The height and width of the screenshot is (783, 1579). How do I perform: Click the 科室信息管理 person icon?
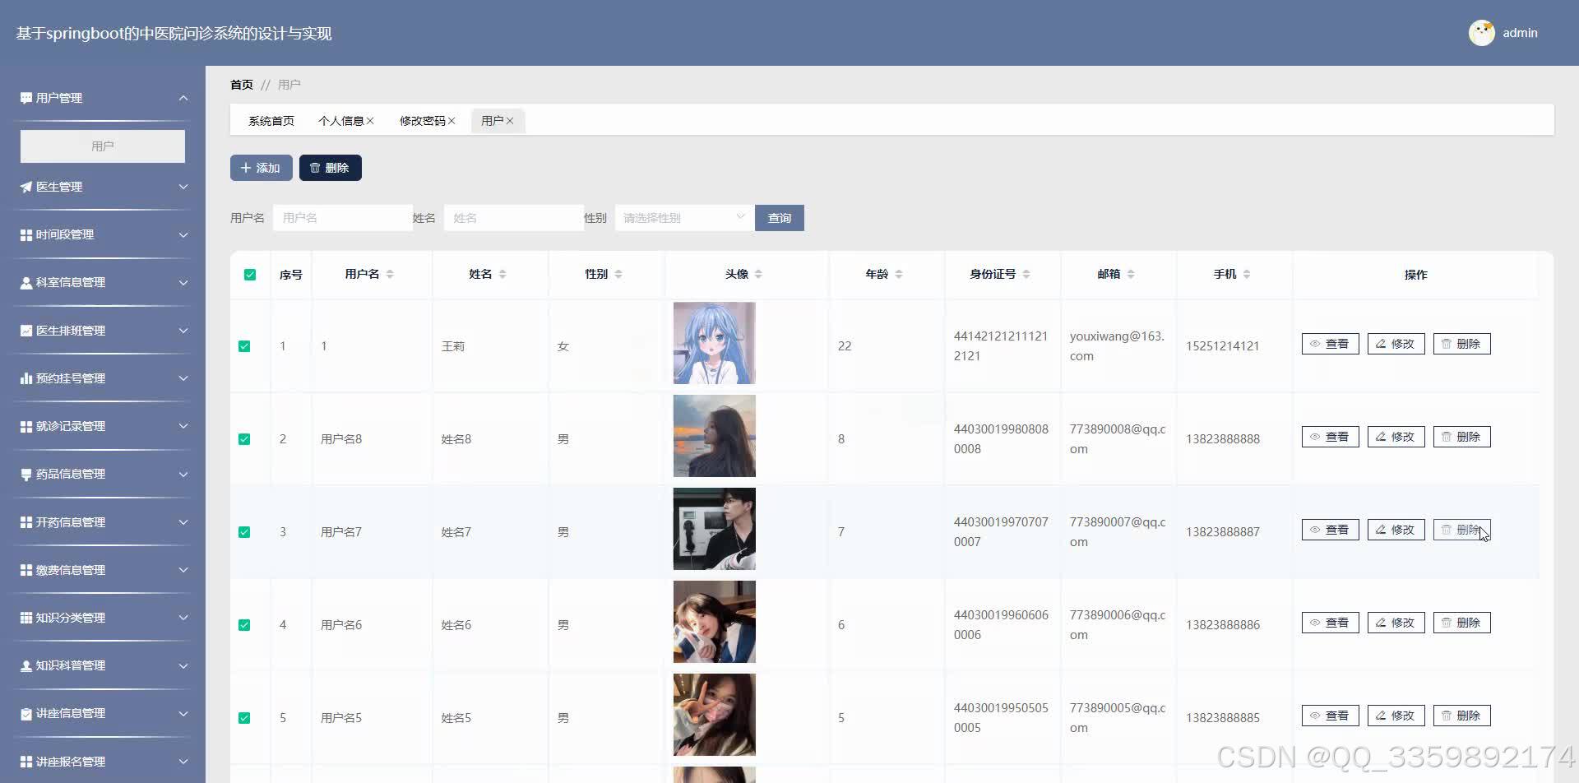click(26, 282)
